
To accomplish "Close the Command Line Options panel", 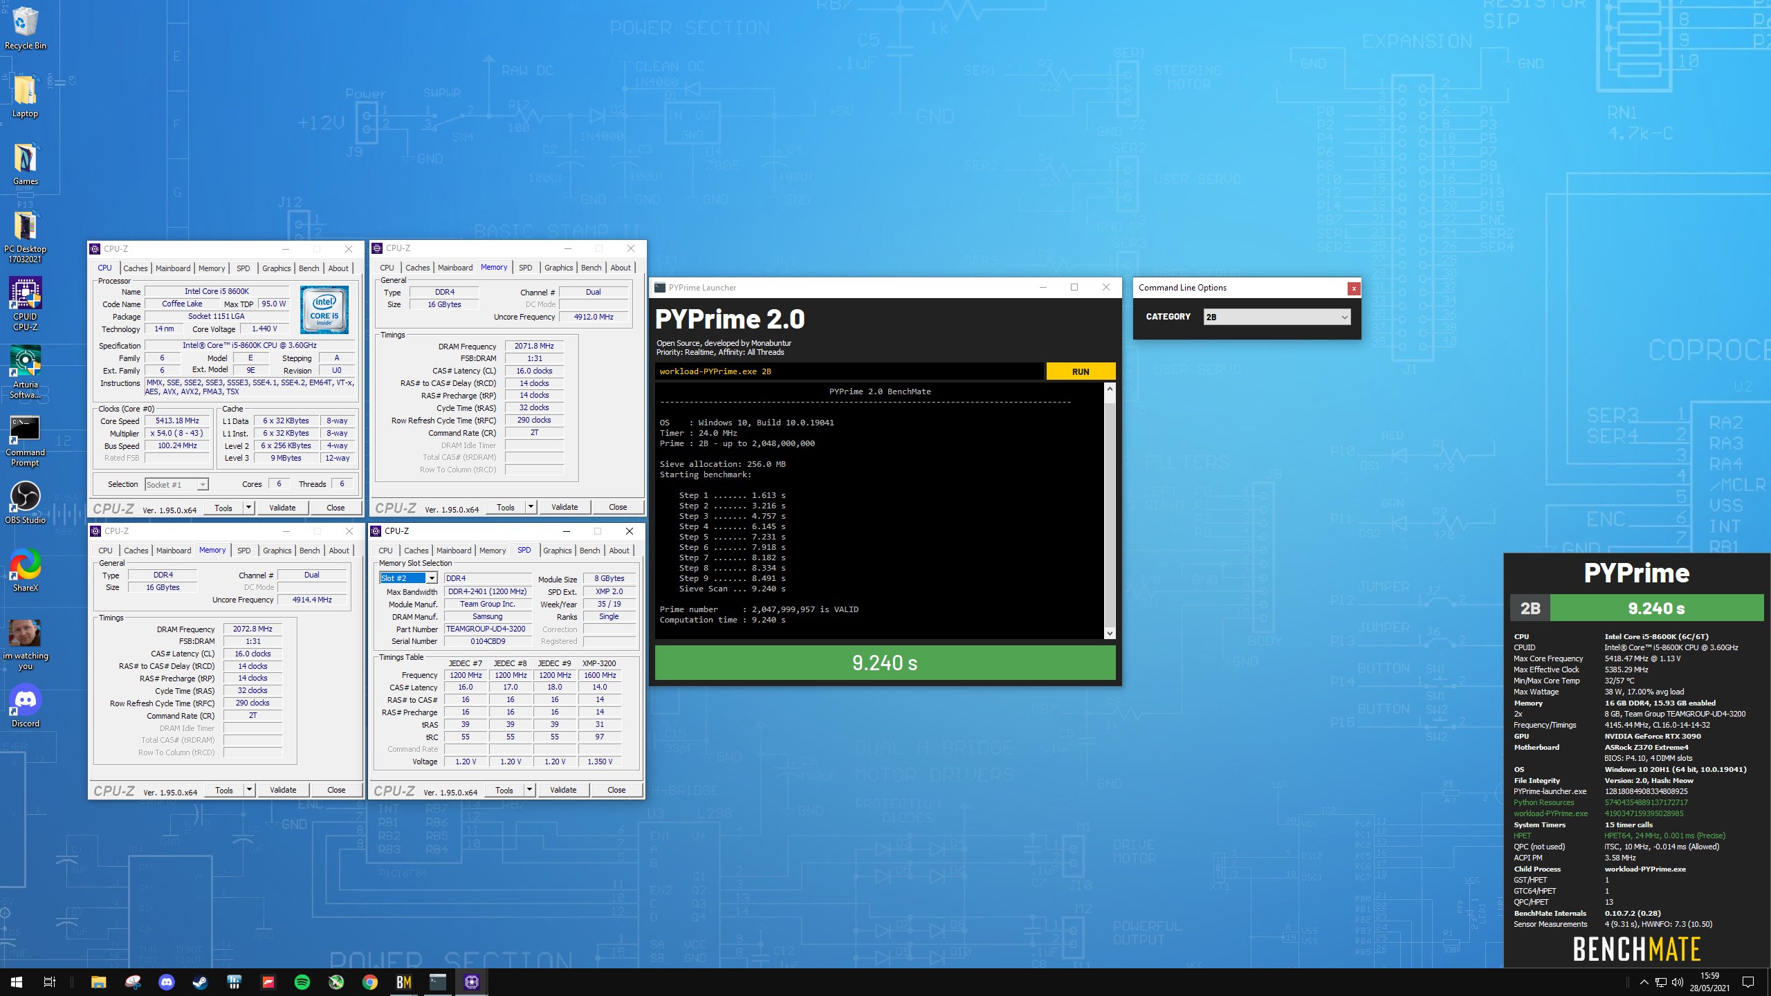I will point(1354,288).
